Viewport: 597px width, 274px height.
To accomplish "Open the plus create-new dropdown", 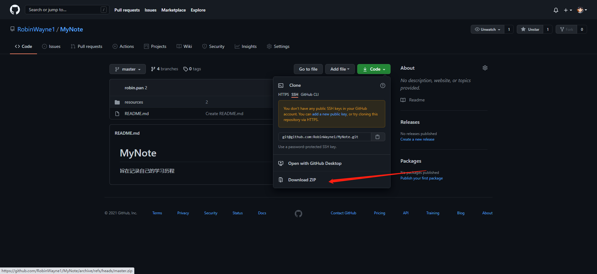I will pyautogui.click(x=568, y=10).
